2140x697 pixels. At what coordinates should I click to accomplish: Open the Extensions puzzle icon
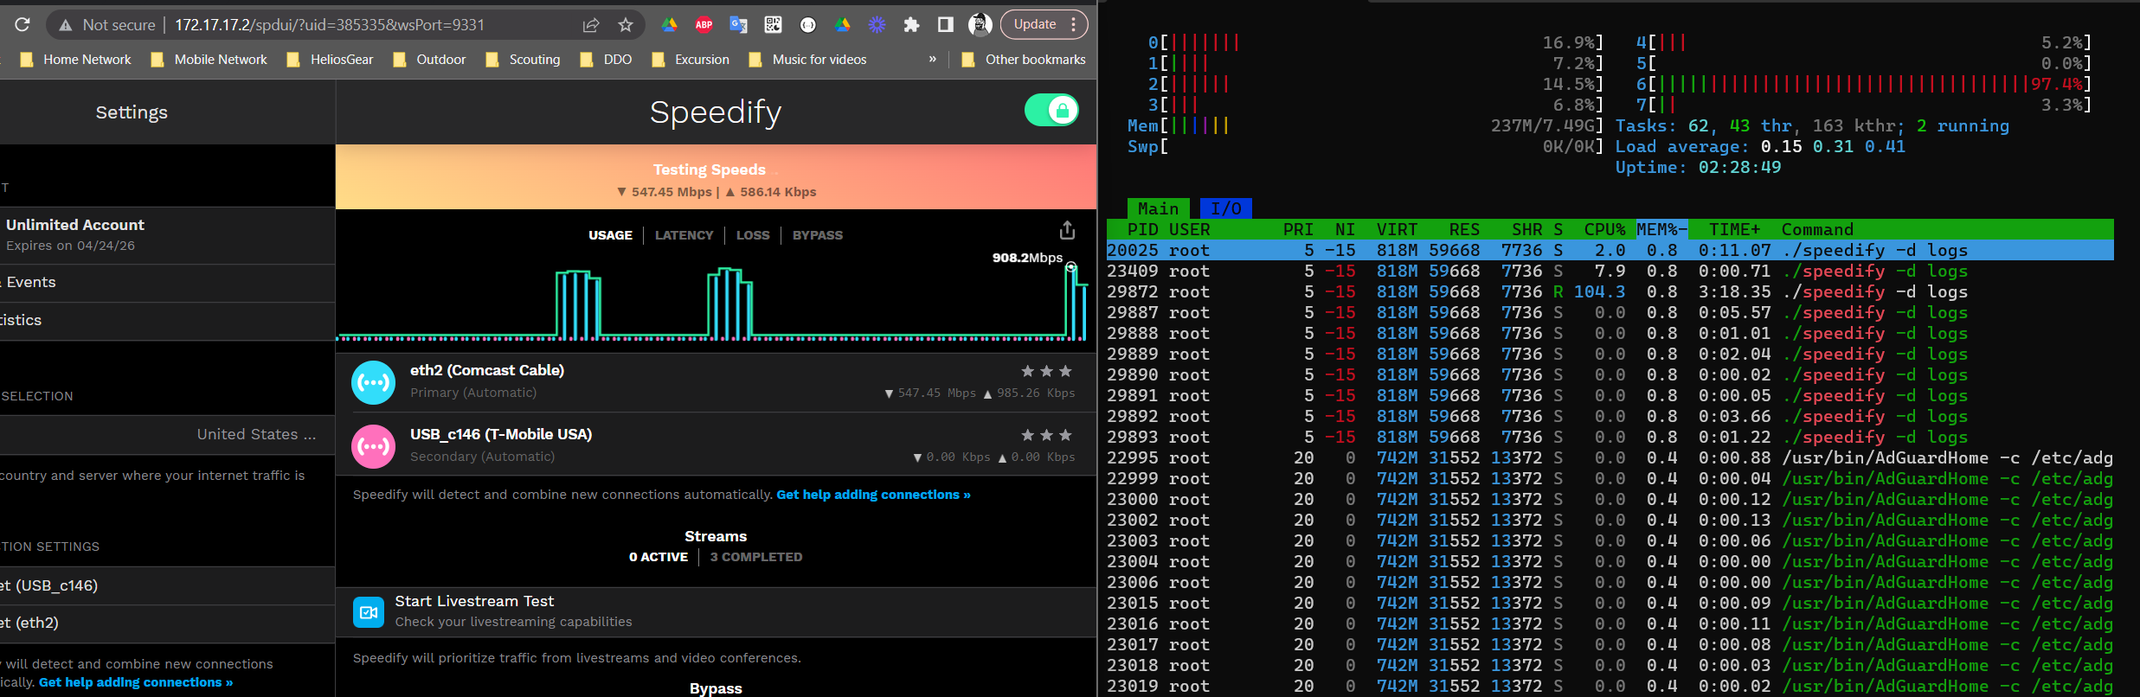tap(911, 25)
